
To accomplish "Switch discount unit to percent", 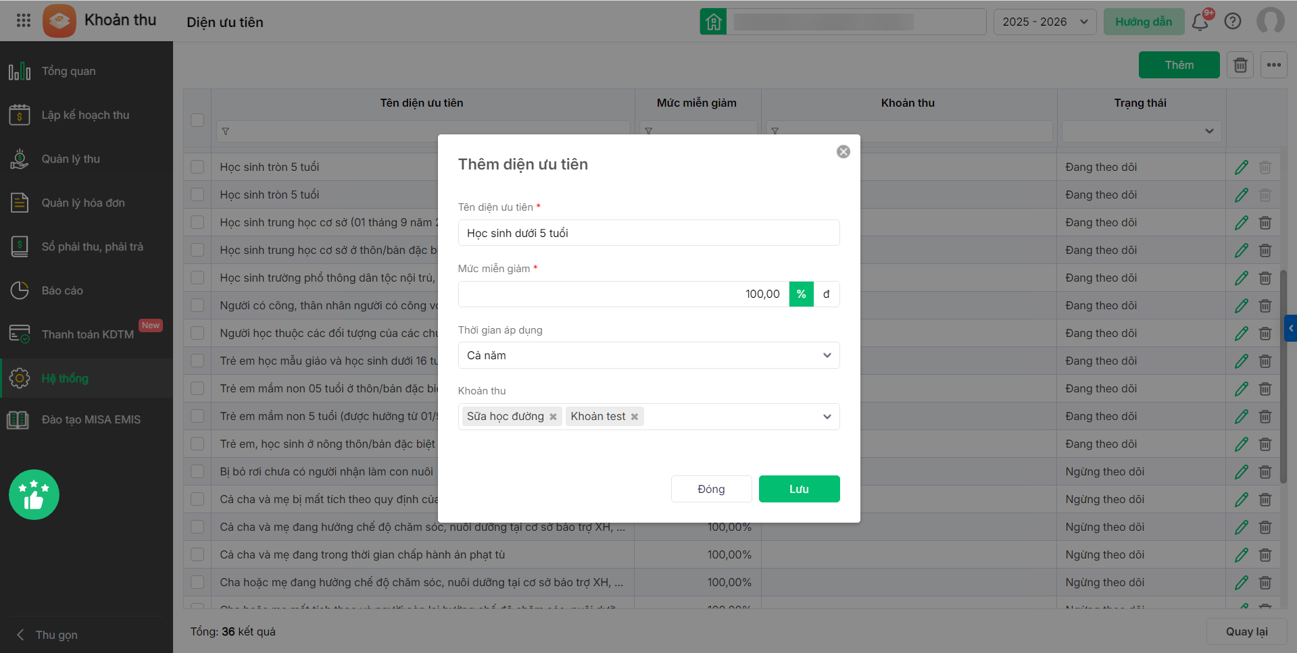I will [x=801, y=294].
